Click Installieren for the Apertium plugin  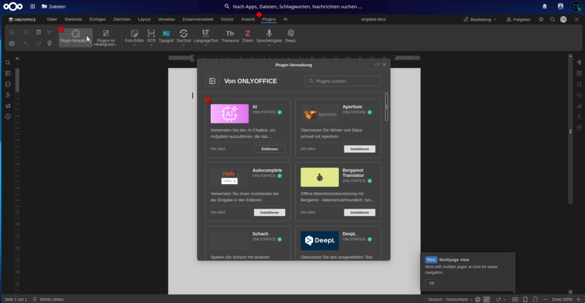pyautogui.click(x=360, y=149)
